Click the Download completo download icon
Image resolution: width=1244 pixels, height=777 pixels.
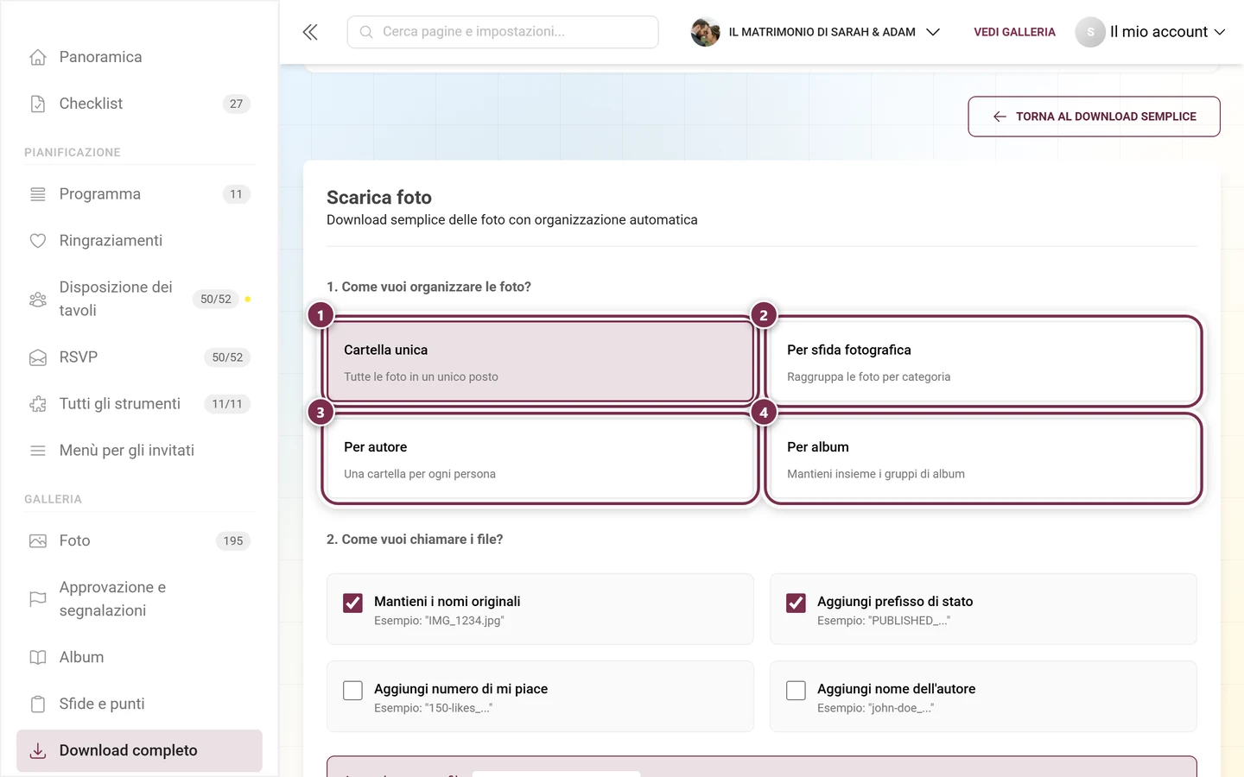click(x=38, y=751)
